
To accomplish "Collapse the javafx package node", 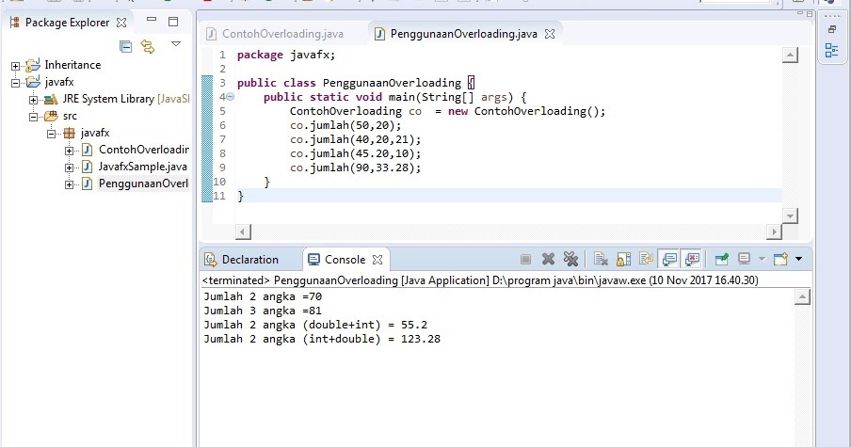I will point(51,134).
